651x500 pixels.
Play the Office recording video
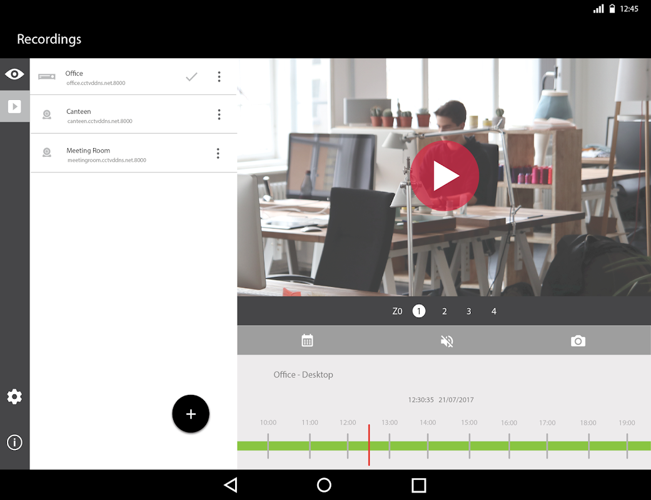pos(445,176)
